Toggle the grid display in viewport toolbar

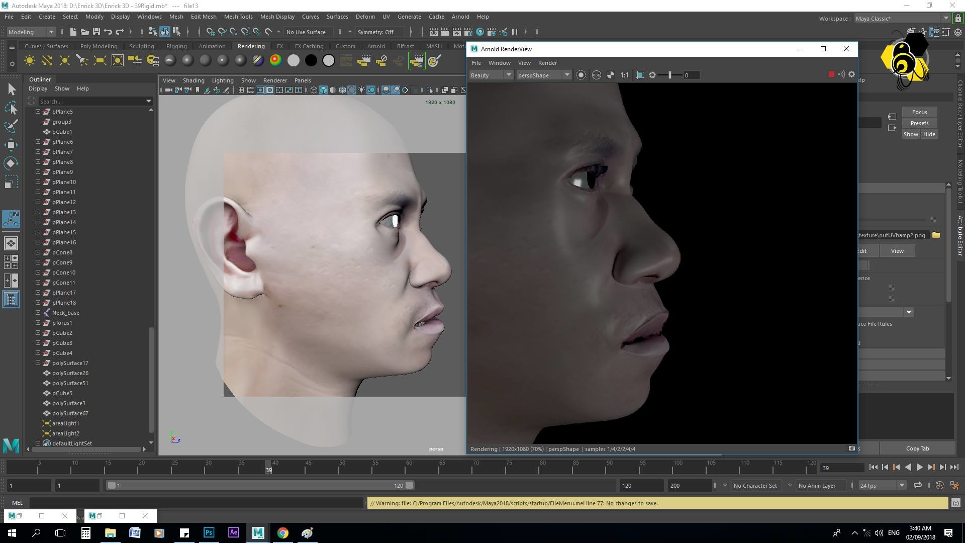tap(241, 90)
